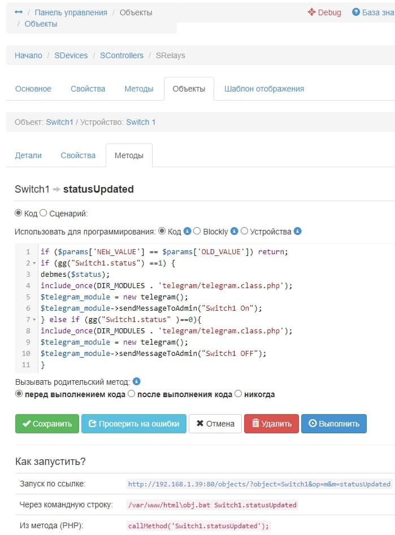
Task: Select после выполнения кода option
Action: (132, 394)
